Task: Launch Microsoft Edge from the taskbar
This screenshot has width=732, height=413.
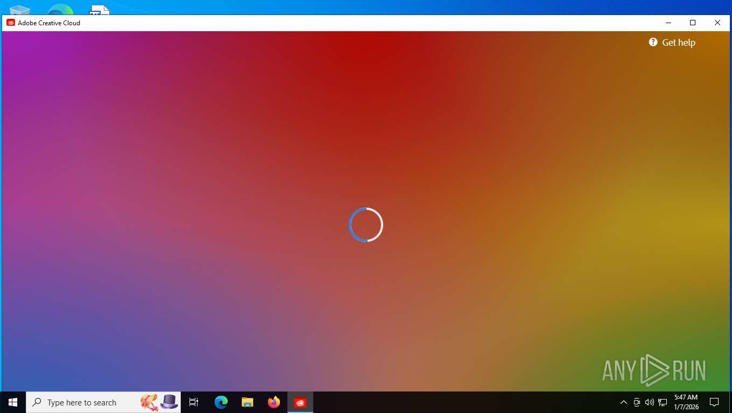Action: click(x=221, y=402)
